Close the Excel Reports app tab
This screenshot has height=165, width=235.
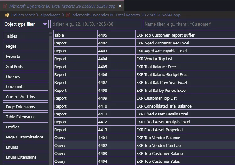(x=120, y=6)
